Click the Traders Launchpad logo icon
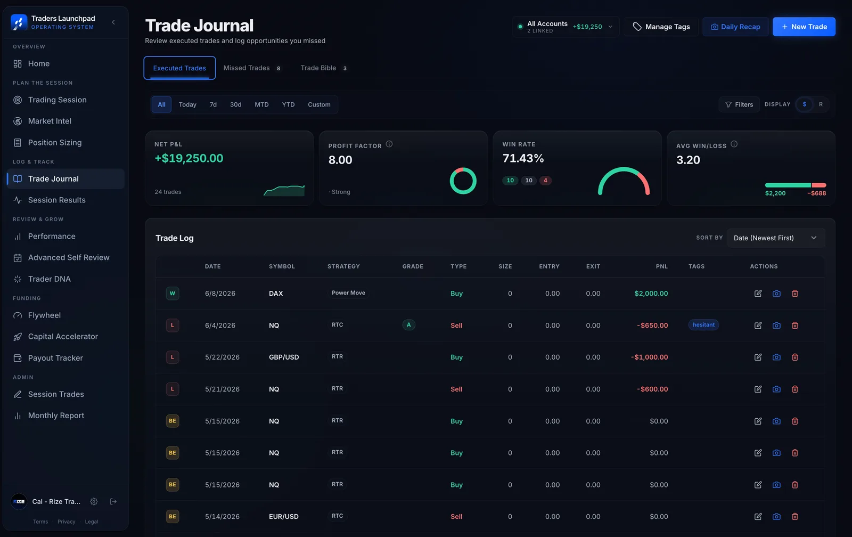This screenshot has height=537, width=852. 19,22
